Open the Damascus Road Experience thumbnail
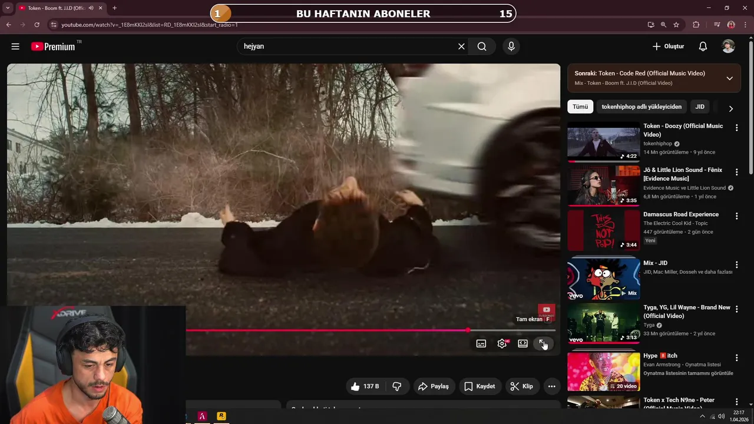Image resolution: width=754 pixels, height=424 pixels. [x=603, y=230]
